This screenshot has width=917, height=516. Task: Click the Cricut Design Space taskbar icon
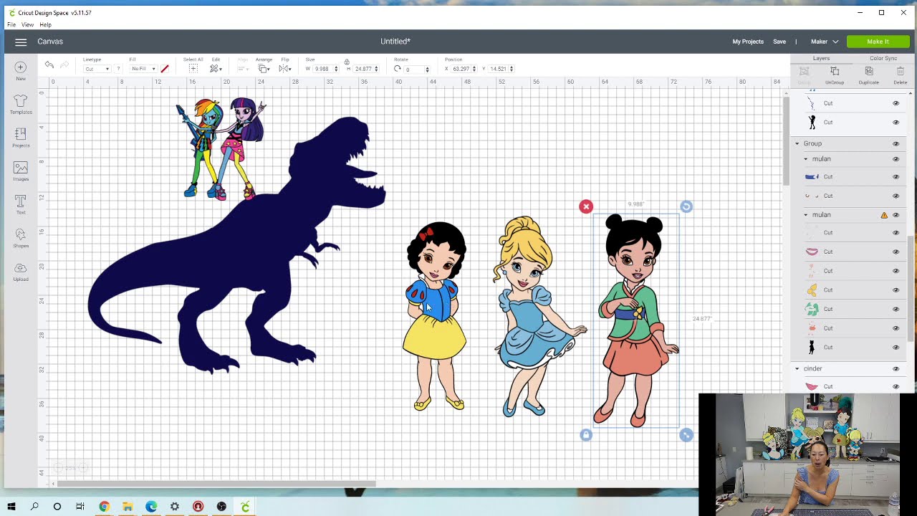pyautogui.click(x=245, y=507)
